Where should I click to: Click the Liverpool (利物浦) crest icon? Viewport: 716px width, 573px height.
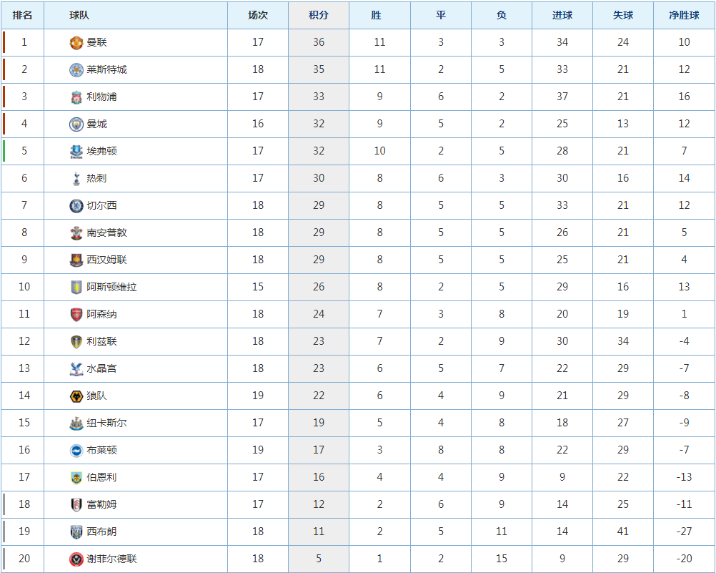76,97
